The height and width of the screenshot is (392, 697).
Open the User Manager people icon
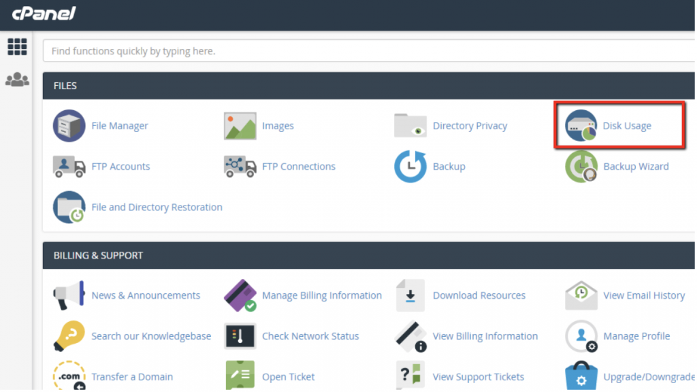click(17, 80)
